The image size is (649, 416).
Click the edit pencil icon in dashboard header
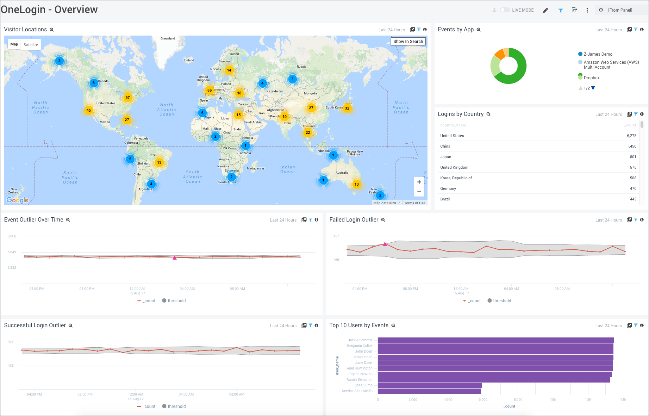tap(545, 10)
